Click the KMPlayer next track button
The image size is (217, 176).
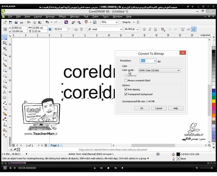coord(116,168)
